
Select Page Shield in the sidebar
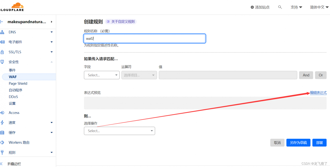18,83
